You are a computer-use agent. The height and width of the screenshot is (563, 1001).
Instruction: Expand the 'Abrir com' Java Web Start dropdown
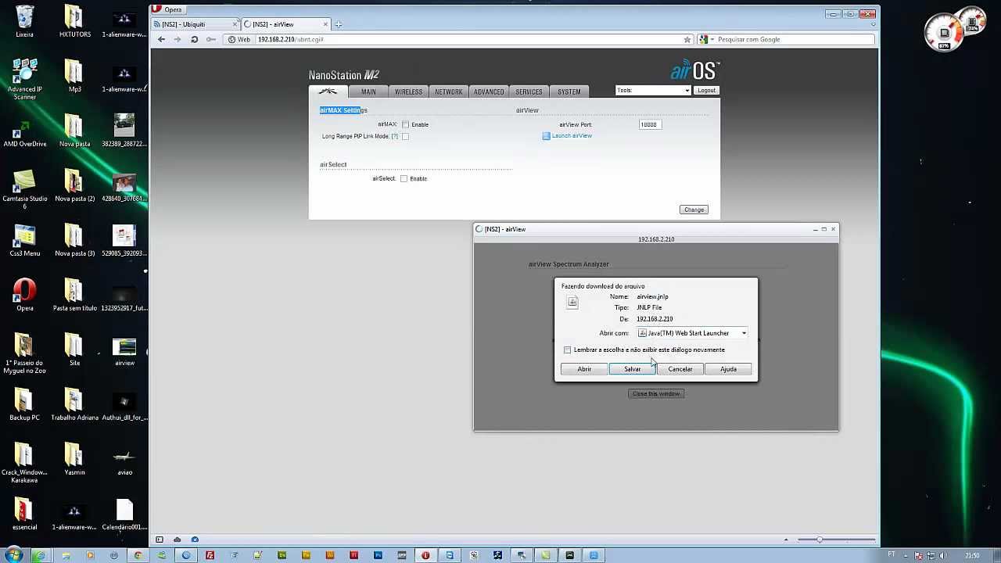pos(693,333)
